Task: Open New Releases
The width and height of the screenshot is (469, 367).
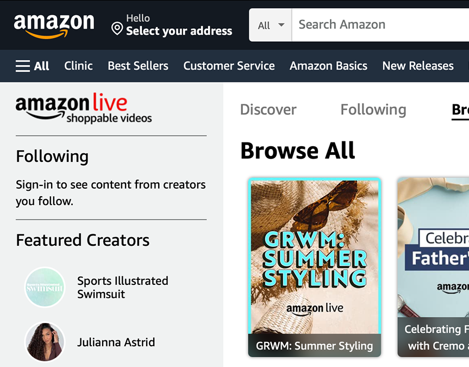Action: (418, 66)
